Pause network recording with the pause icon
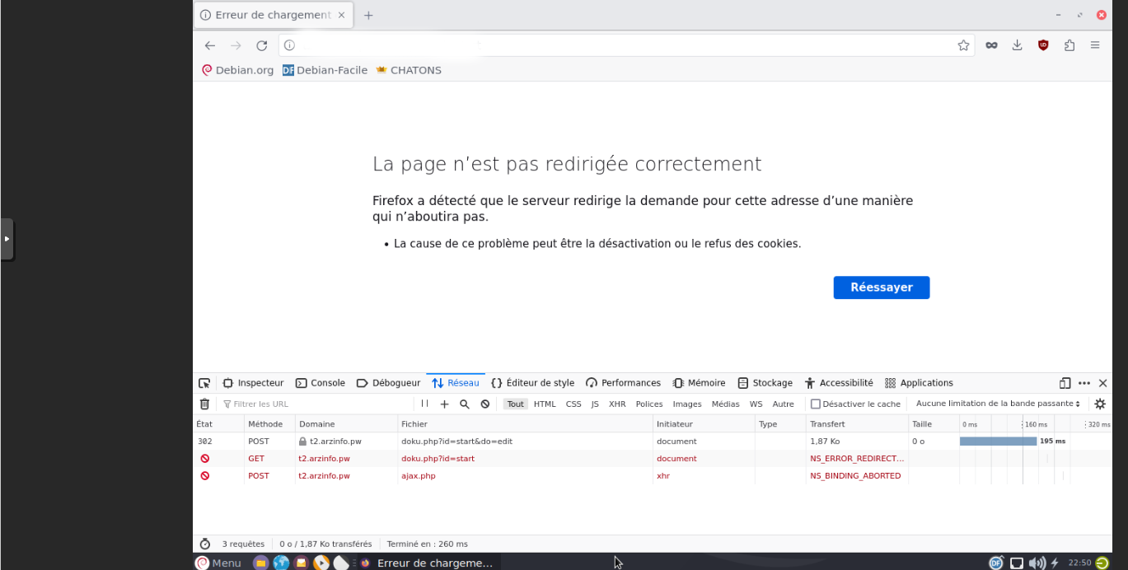Screen dimensions: 1128x570 click(423, 404)
